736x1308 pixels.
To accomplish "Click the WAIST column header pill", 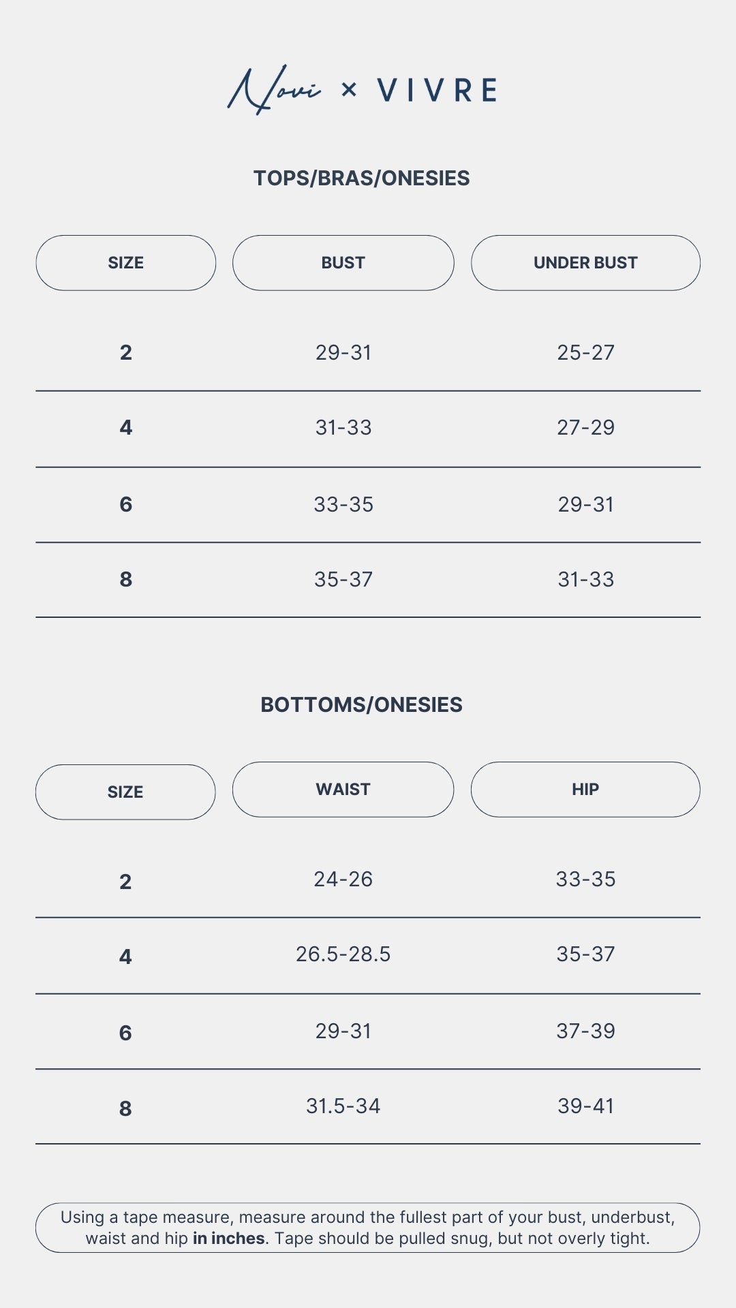I will click(343, 790).
